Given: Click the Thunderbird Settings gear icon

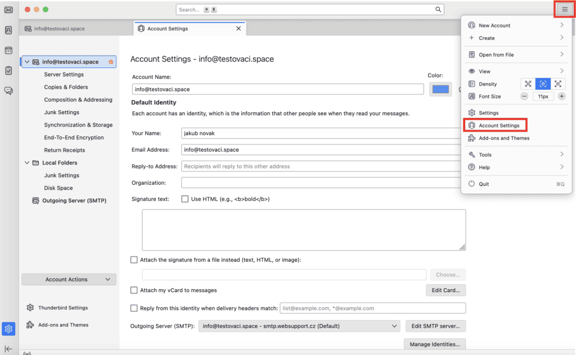Looking at the screenshot, I should pos(30,308).
